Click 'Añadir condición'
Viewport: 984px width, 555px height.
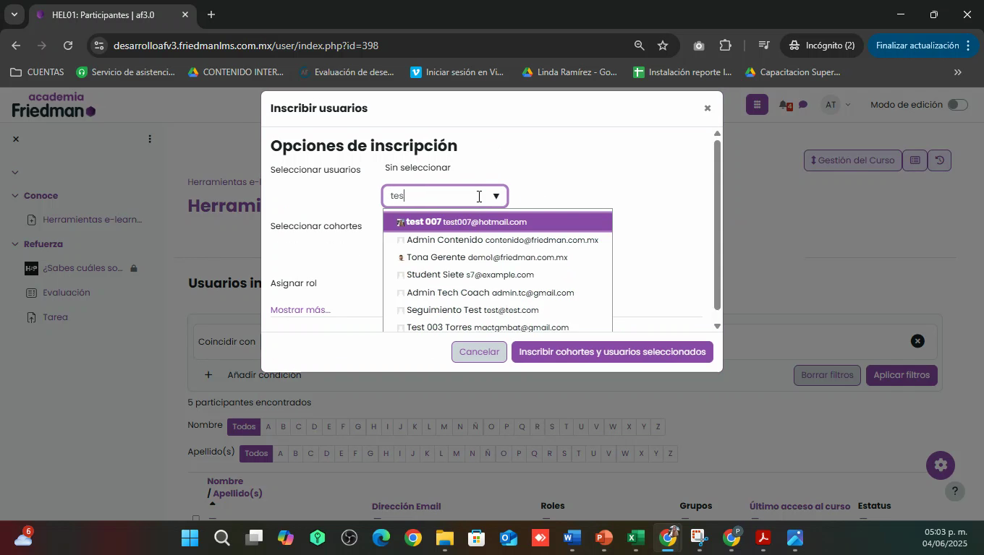(x=253, y=375)
